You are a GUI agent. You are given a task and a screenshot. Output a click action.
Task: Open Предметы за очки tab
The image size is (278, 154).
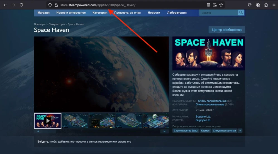[127, 13]
